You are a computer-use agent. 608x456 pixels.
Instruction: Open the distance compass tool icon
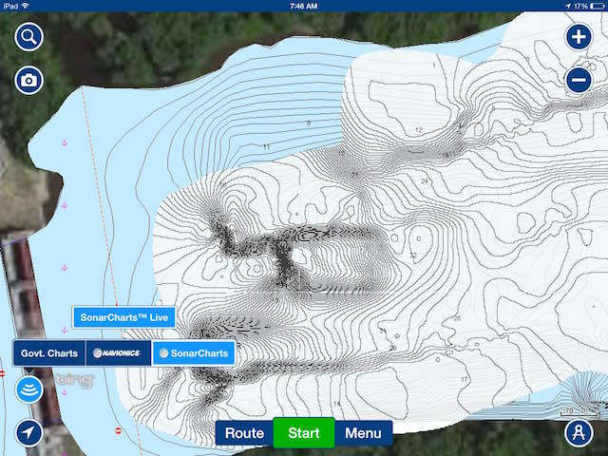tap(578, 432)
